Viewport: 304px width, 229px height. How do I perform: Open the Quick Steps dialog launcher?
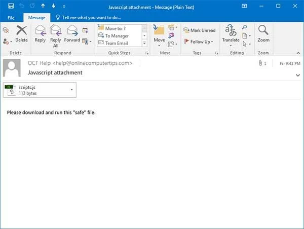pos(147,53)
